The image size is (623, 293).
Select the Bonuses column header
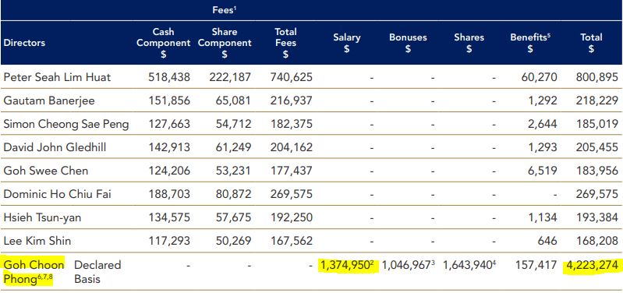[408, 43]
